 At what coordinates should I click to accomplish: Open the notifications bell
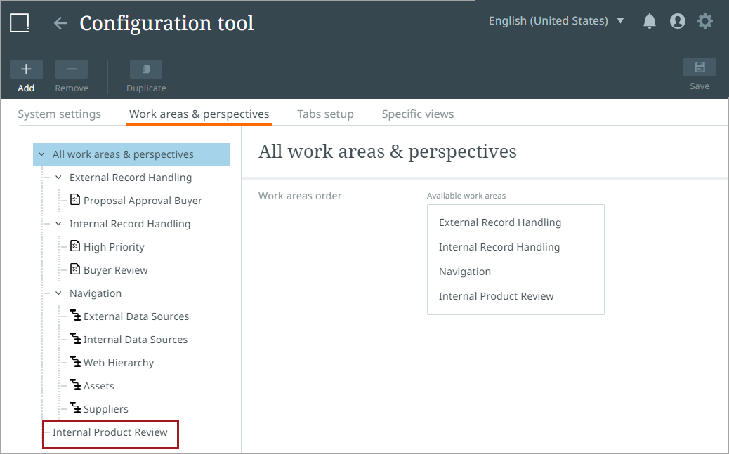pos(650,22)
